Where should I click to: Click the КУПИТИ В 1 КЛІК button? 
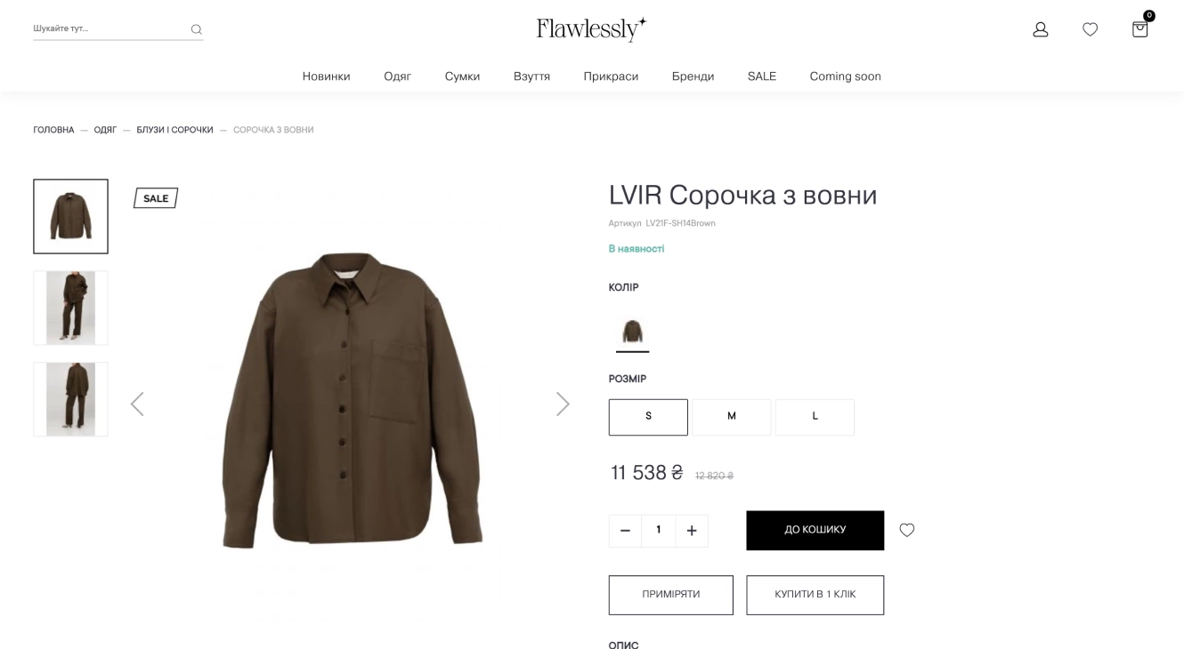815,595
